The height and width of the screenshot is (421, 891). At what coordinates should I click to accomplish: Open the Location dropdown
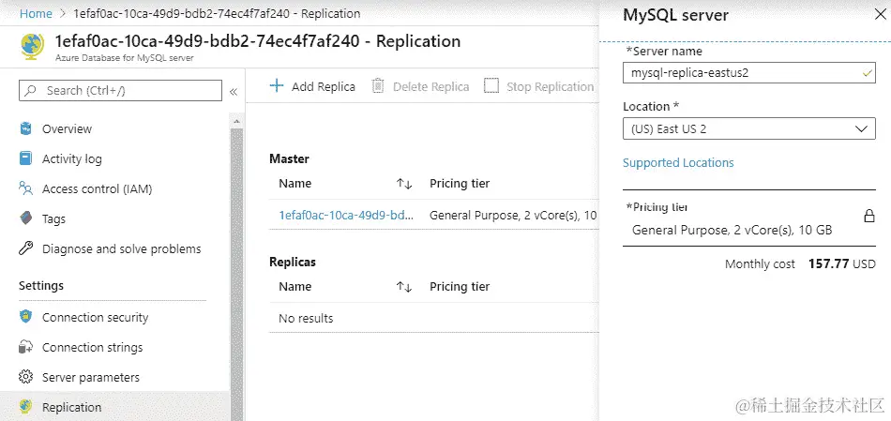coord(749,129)
